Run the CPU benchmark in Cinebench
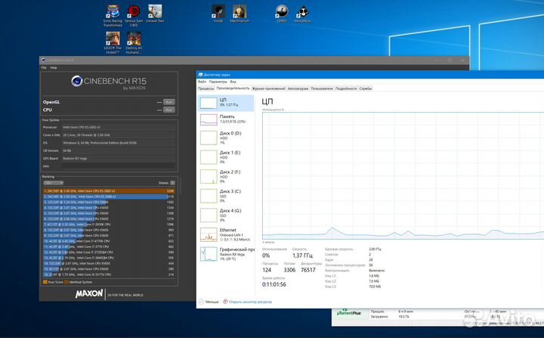The image size is (544, 338). (x=169, y=110)
